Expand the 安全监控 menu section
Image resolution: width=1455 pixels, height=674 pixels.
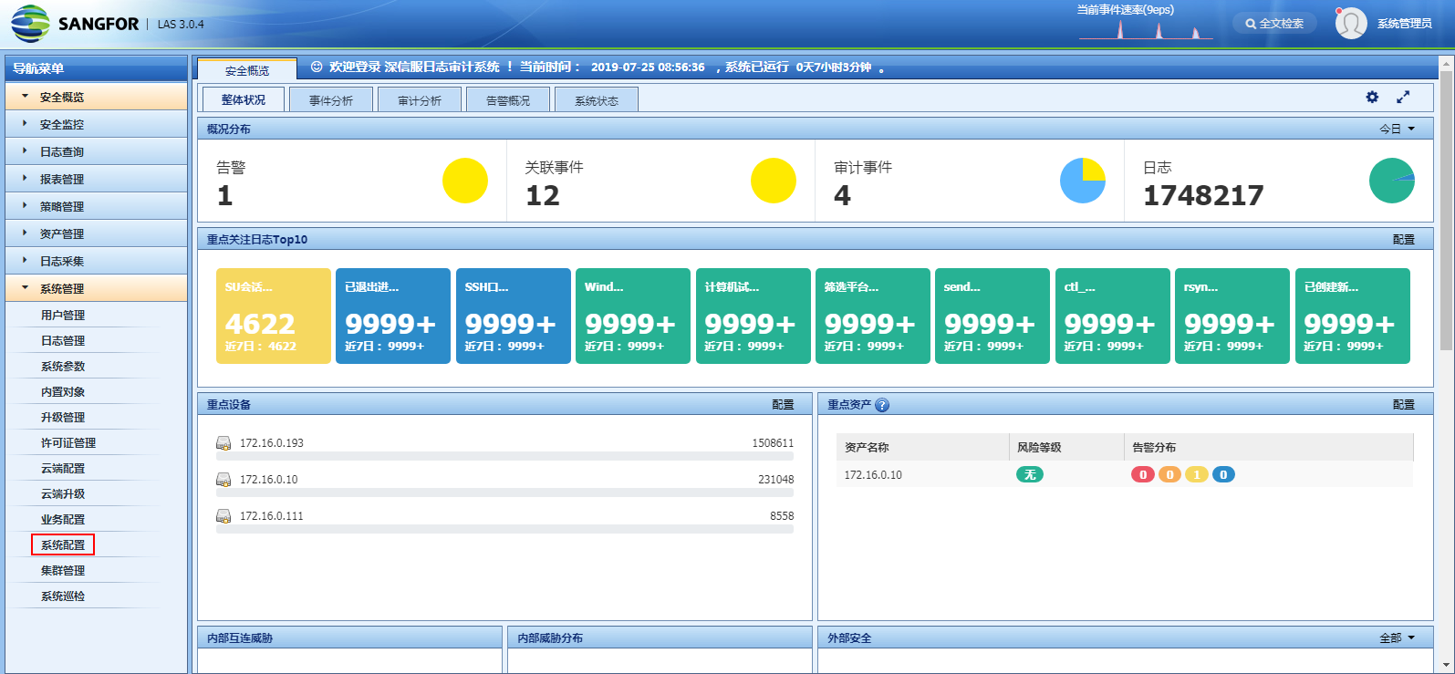[96, 124]
